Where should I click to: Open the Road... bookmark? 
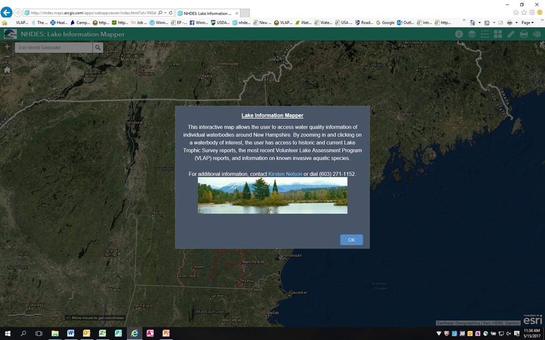click(x=364, y=23)
